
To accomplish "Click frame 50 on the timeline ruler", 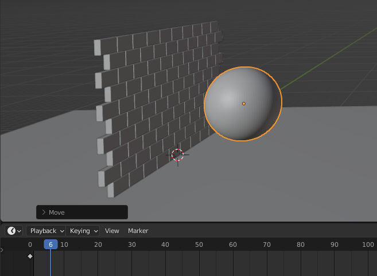I will [x=199, y=245].
